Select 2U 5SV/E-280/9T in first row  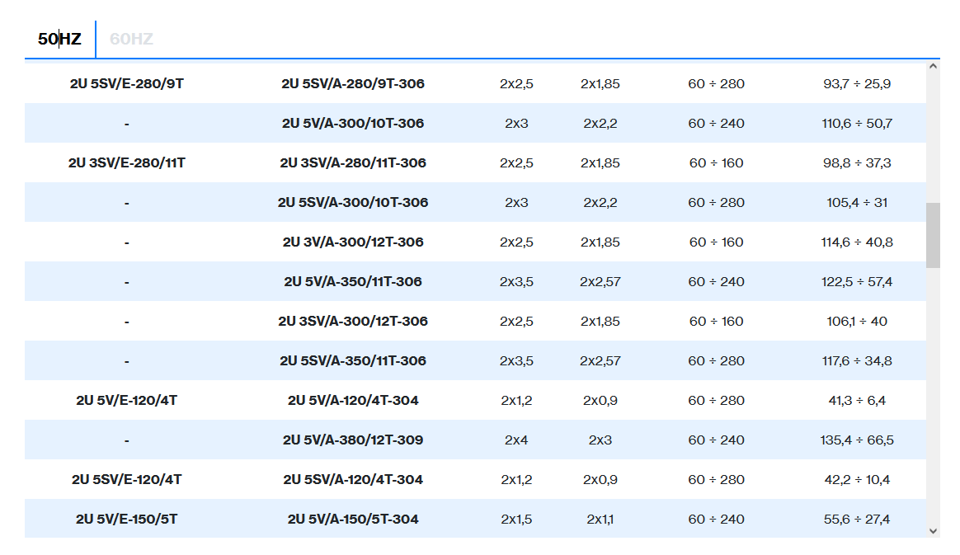(x=127, y=84)
